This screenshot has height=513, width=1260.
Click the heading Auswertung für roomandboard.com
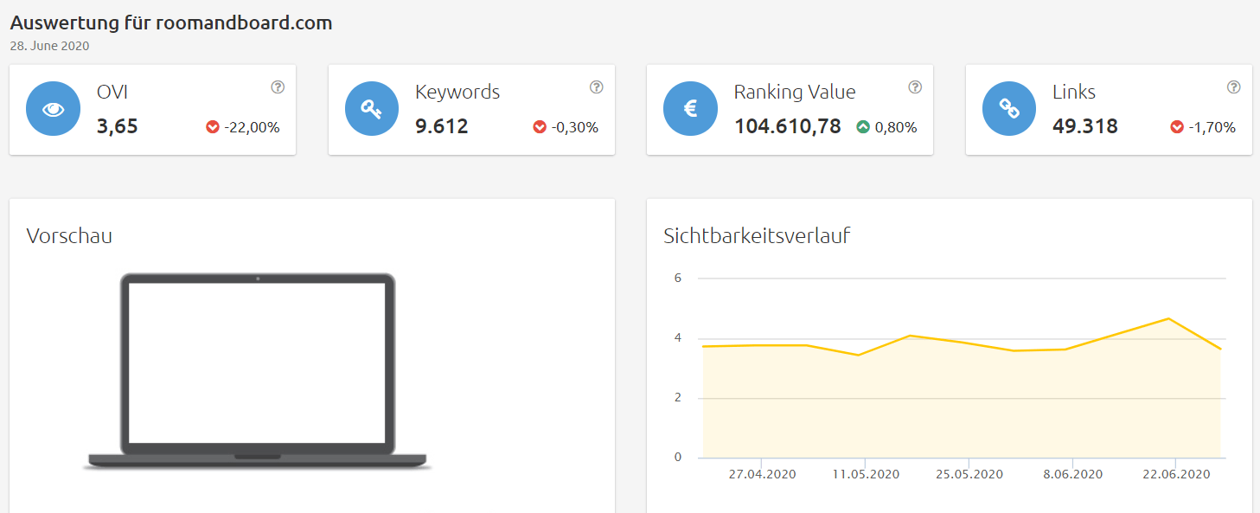[171, 23]
